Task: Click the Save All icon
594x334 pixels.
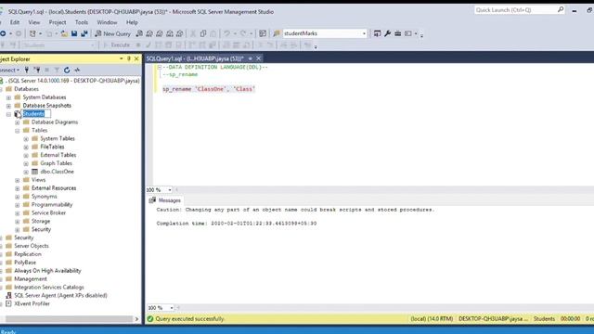Action: [84, 33]
